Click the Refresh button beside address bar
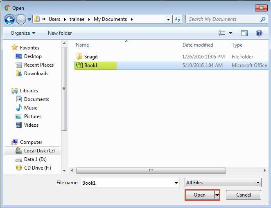This screenshot has height=208, width=271. point(178,19)
